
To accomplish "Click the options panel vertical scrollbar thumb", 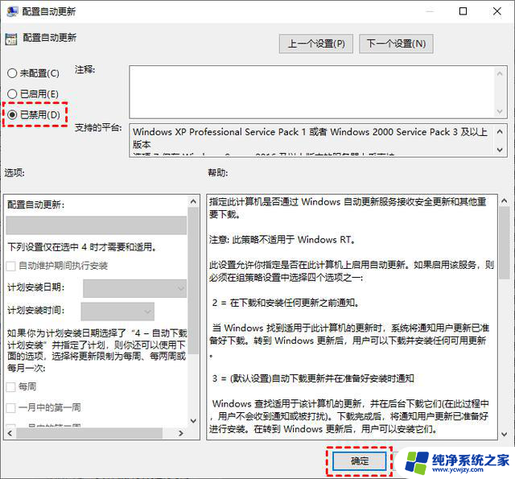I will tap(193, 281).
